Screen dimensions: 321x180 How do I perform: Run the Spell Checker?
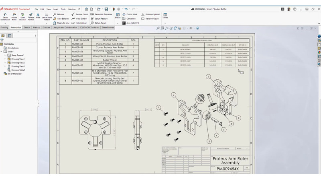point(22,16)
